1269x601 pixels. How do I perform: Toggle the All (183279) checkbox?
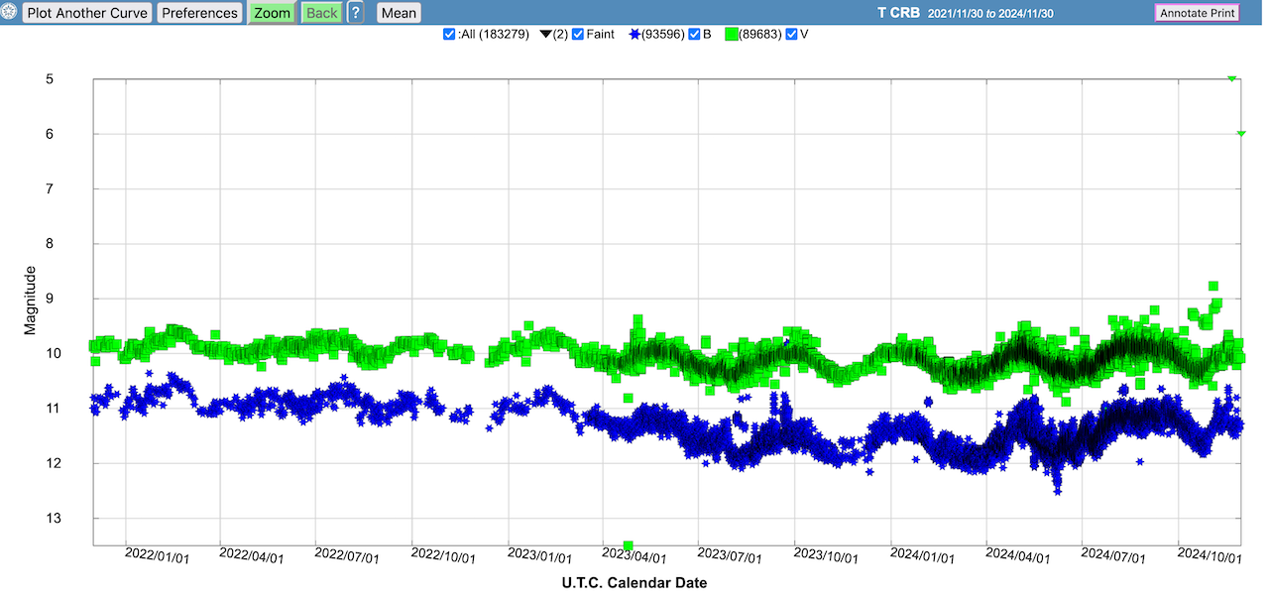point(449,35)
